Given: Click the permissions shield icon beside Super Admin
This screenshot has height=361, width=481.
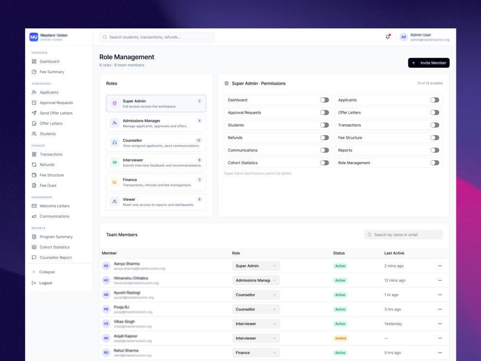Looking at the screenshot, I should click(227, 83).
